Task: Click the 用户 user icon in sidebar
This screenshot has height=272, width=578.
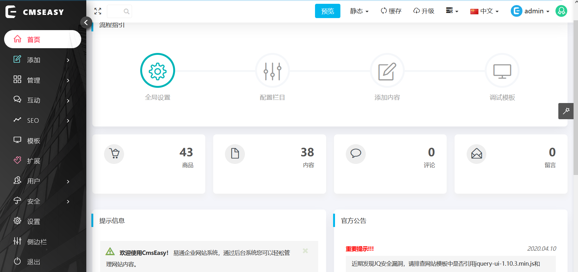Action: [17, 180]
